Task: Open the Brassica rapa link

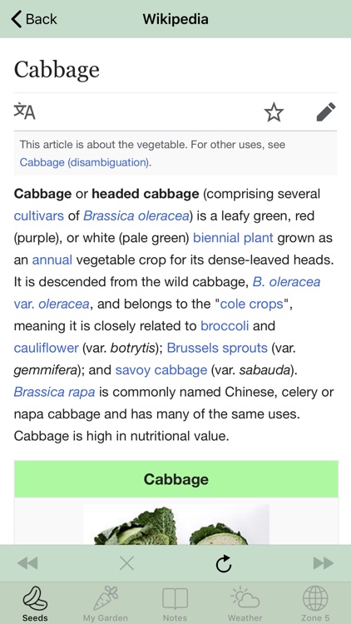Action: (x=54, y=392)
